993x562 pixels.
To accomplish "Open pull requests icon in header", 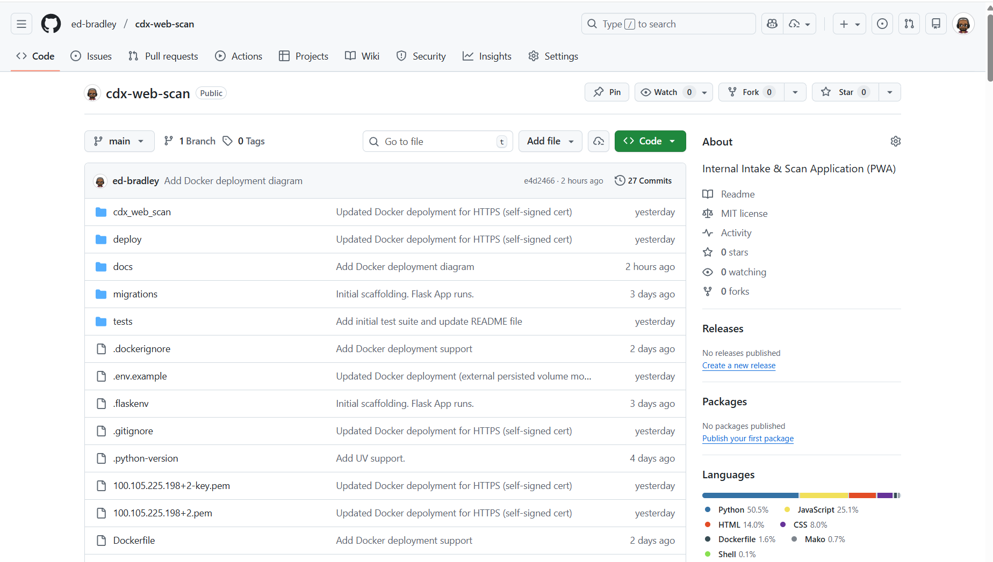I will pos(909,24).
